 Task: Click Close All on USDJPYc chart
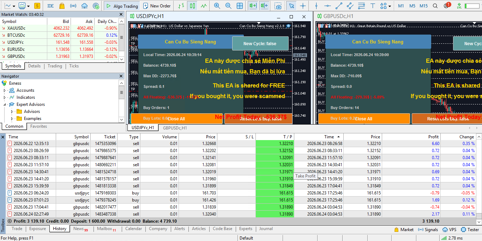point(176,119)
